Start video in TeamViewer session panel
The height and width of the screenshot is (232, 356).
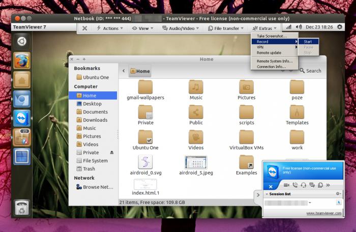286,185
